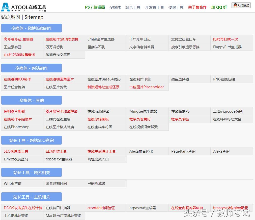Open the 在线Photoshop tool
Image resolution: width=255 pixels, height=220 pixels.
tap(17, 127)
